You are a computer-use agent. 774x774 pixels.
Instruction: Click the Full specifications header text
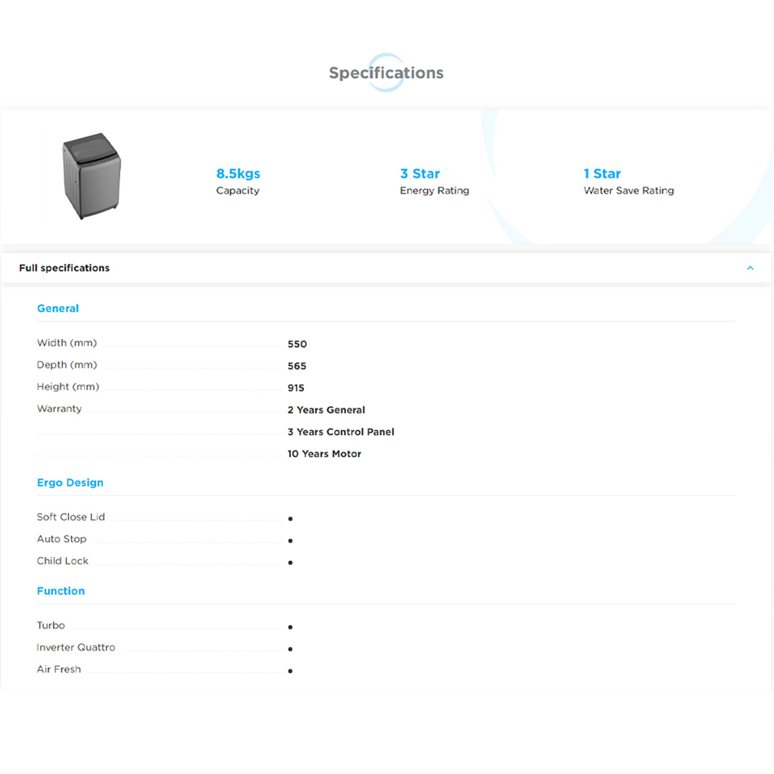click(x=64, y=268)
